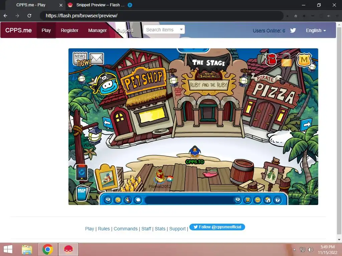
Task: Click the Users Online: 6 text
Action: click(269, 31)
